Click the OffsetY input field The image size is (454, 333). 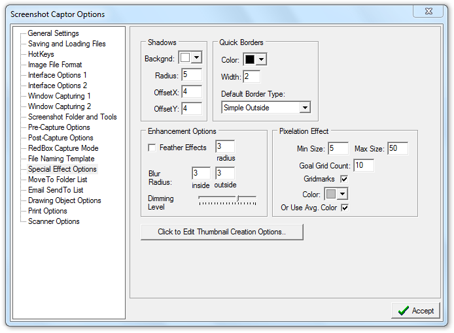point(192,108)
